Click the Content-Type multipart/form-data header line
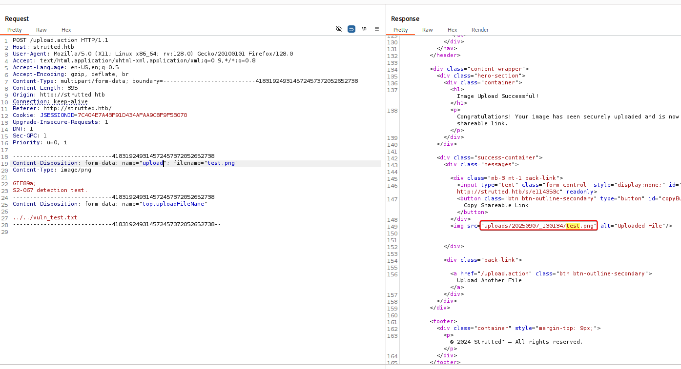Viewport: 681px width, 369px height. [x=186, y=81]
